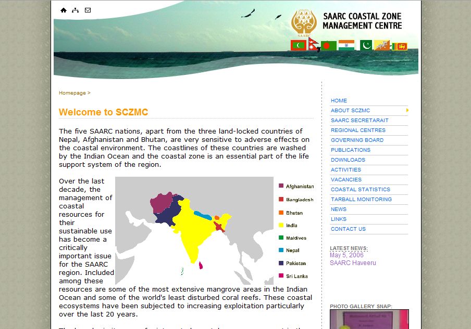The height and width of the screenshot is (329, 471).
Task: Click the "Welcome to SCZMC" heading
Action: click(103, 112)
